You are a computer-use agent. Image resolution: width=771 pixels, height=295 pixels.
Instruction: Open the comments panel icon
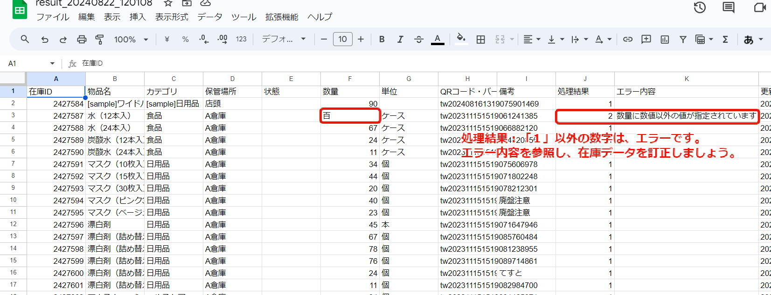point(729,7)
